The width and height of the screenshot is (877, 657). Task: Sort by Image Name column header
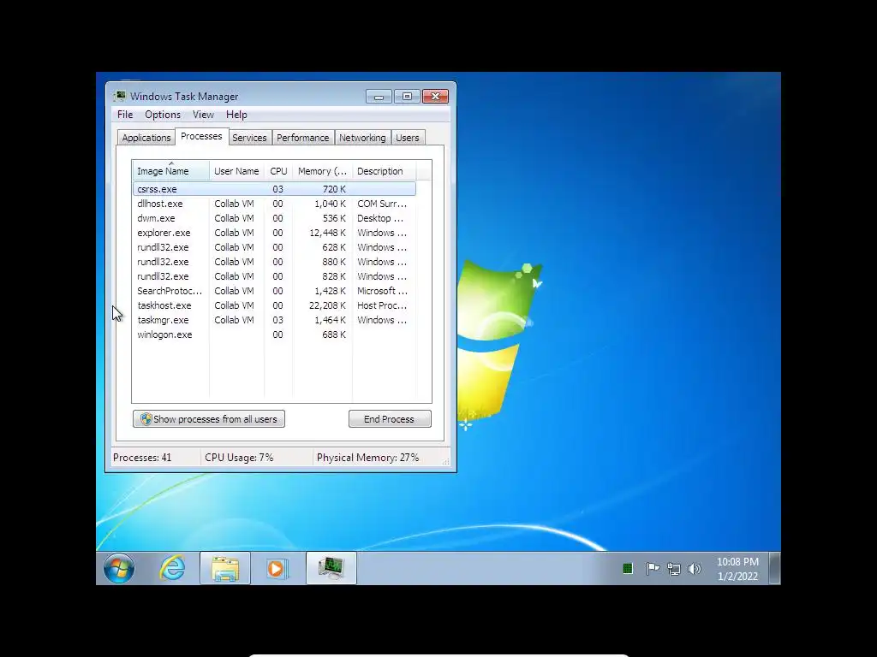170,171
